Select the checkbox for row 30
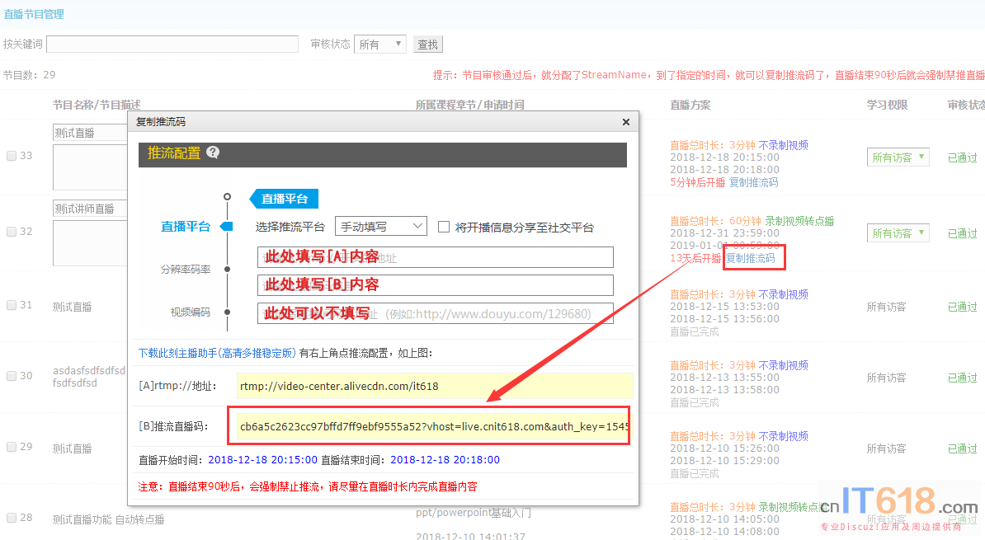This screenshot has width=985, height=540. coord(12,376)
